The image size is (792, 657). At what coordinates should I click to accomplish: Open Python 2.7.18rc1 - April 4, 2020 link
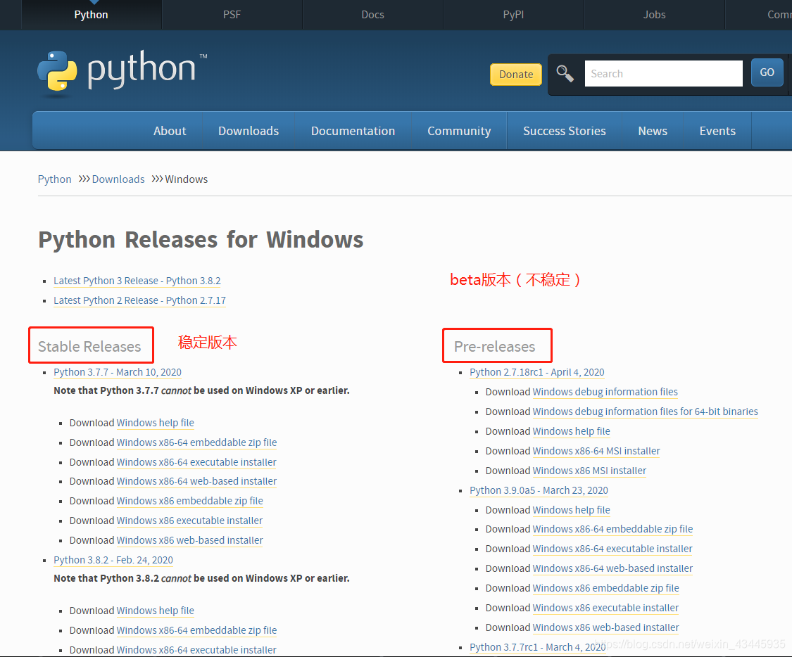[537, 372]
